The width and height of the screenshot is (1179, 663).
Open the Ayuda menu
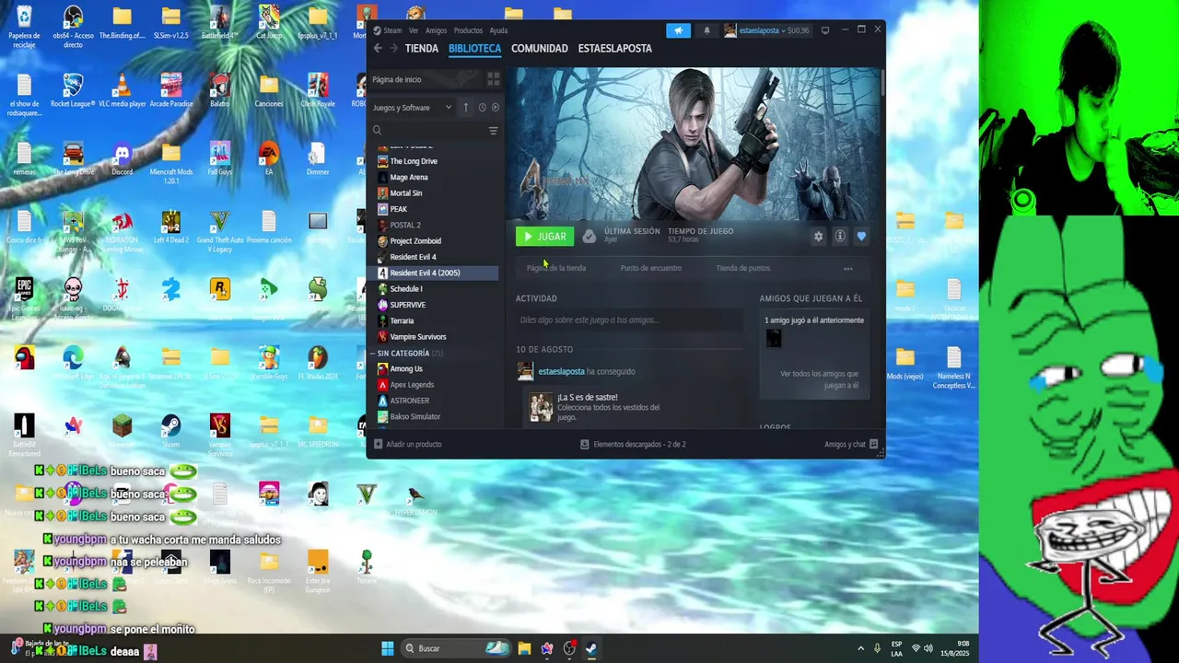pos(498,30)
